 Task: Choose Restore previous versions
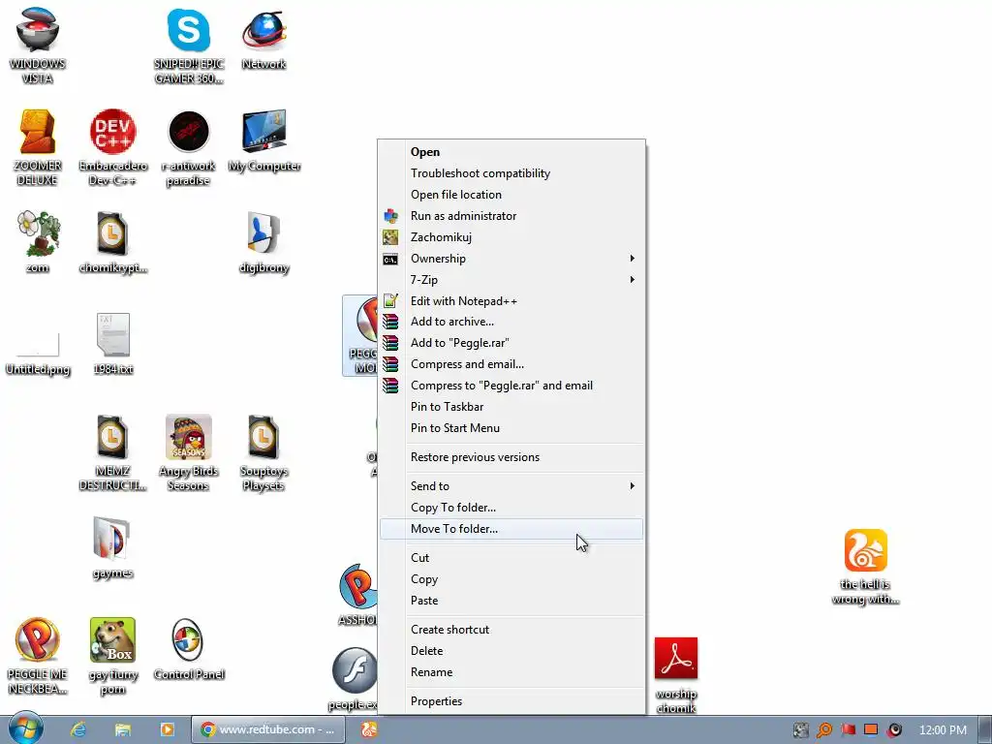coord(511,457)
